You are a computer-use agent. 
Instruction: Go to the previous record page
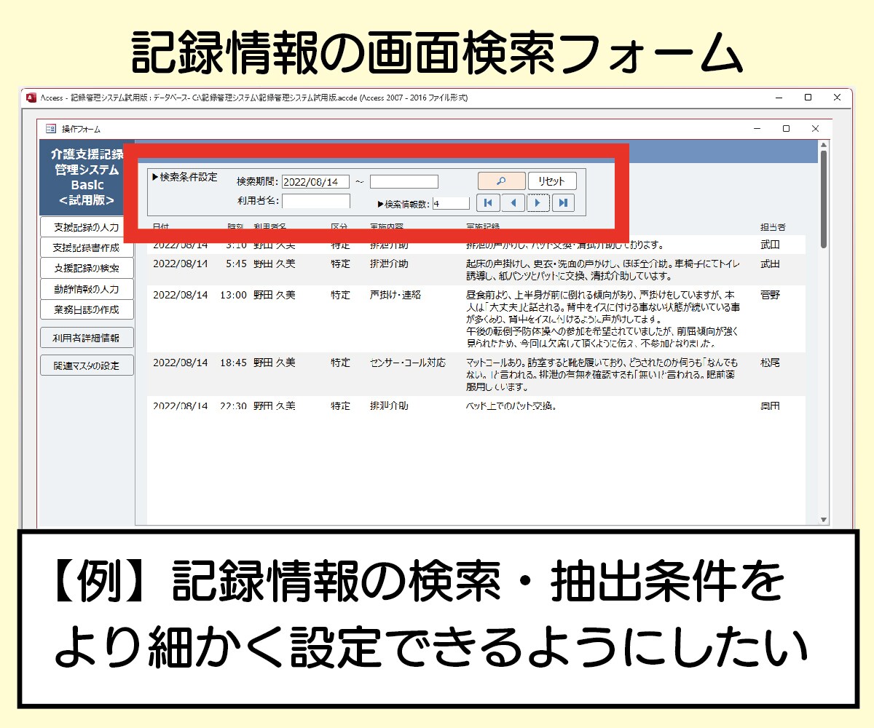[x=513, y=203]
